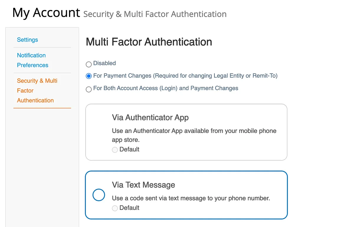This screenshot has width=354, height=227.
Task: Open Notification Preferences in the sidebar
Action: tap(32, 60)
